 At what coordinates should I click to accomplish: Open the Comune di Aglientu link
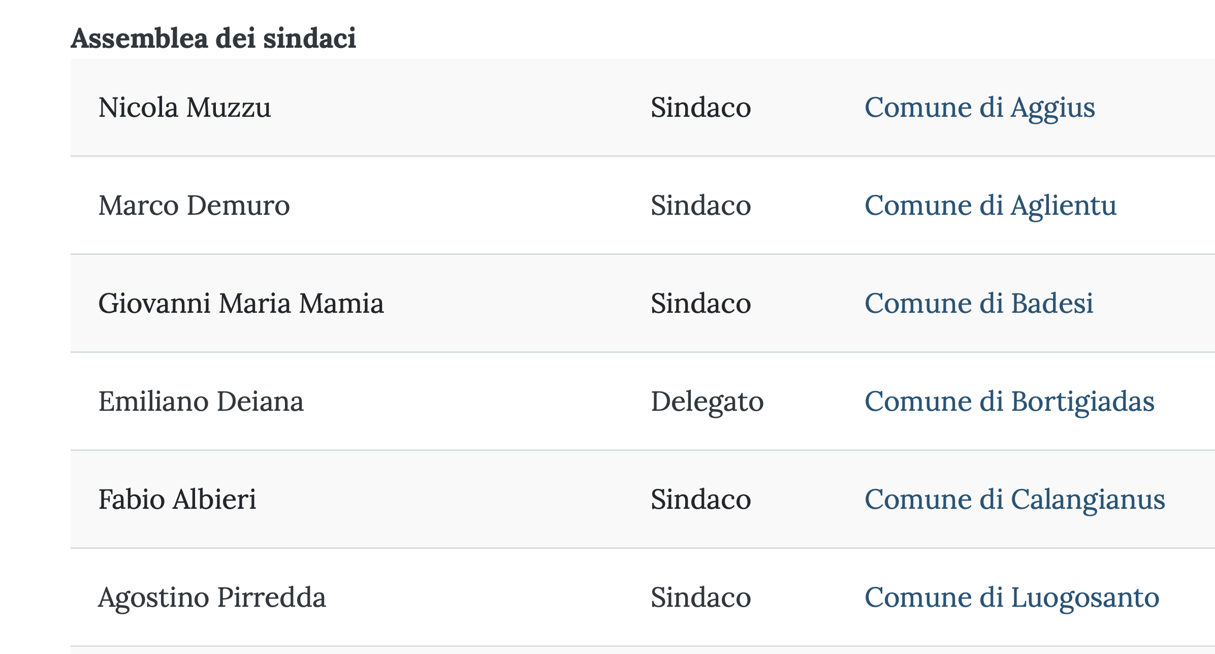pyautogui.click(x=990, y=206)
